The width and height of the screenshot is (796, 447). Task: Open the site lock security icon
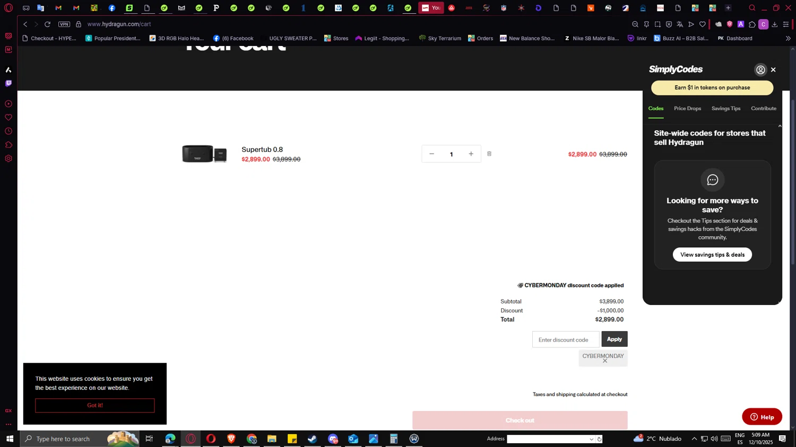[x=79, y=24]
